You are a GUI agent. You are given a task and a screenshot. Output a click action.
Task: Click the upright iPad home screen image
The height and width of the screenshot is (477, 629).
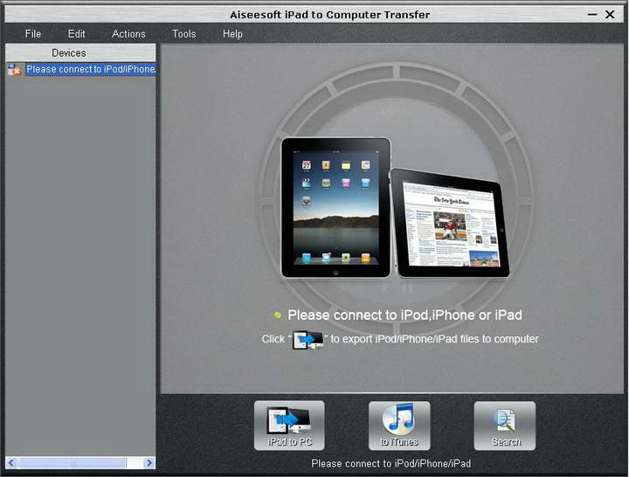(335, 208)
